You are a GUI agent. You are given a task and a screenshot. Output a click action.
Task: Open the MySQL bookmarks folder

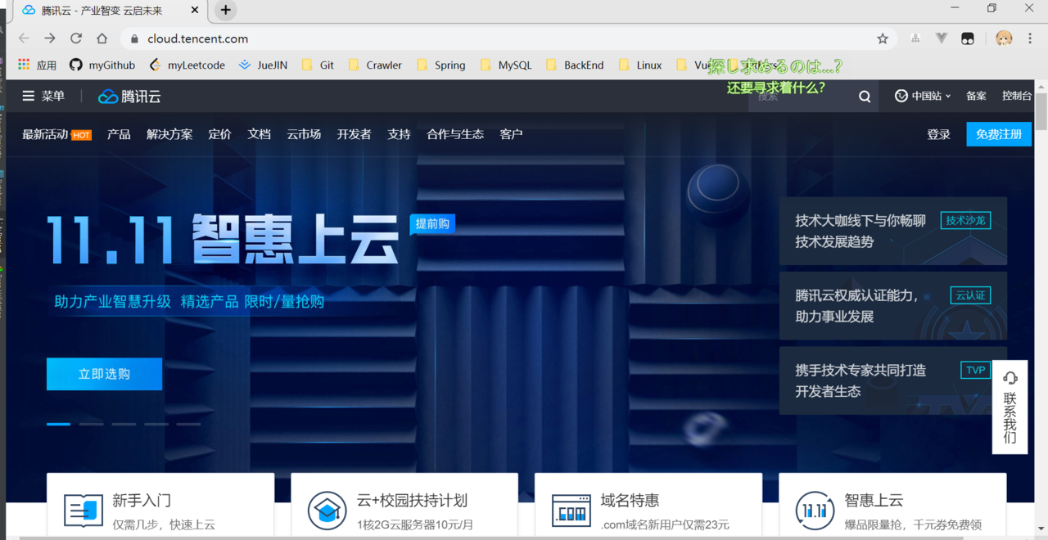507,65
